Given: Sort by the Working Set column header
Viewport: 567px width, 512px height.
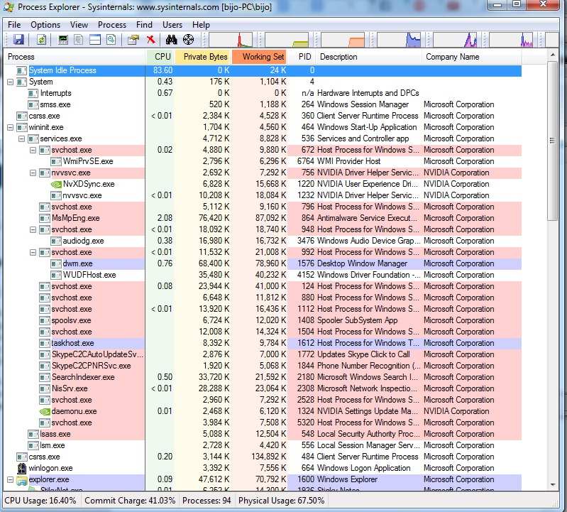Looking at the screenshot, I should (259, 57).
